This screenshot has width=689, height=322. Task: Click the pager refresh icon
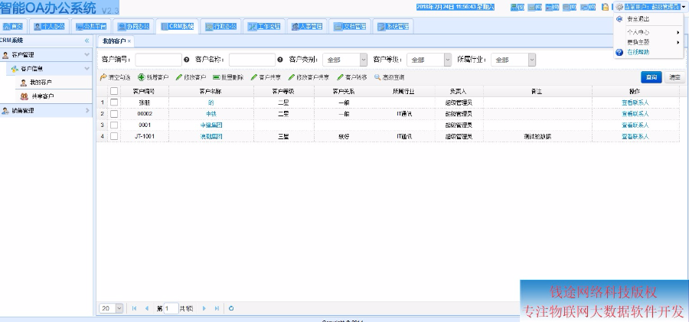point(231,308)
